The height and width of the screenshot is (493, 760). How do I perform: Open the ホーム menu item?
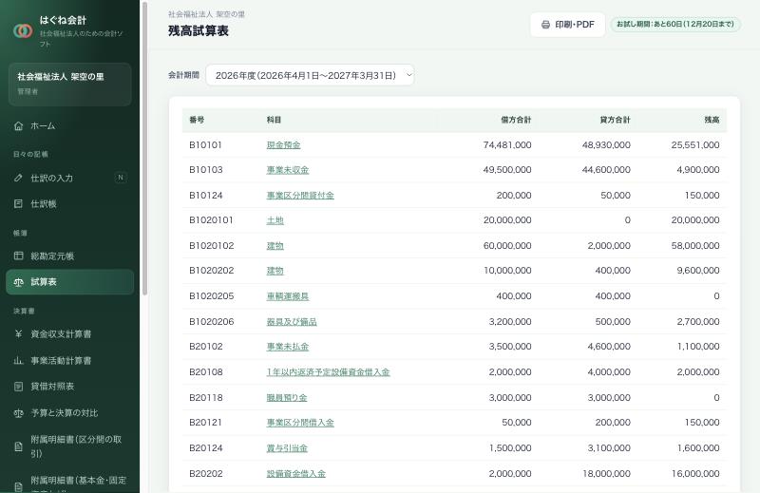coord(69,126)
